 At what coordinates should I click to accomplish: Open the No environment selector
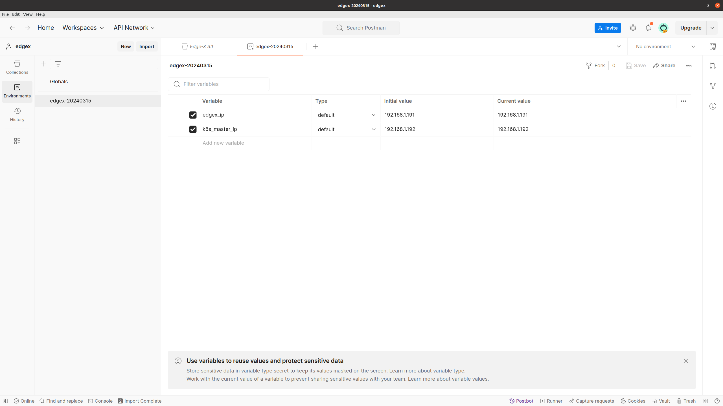tap(665, 46)
